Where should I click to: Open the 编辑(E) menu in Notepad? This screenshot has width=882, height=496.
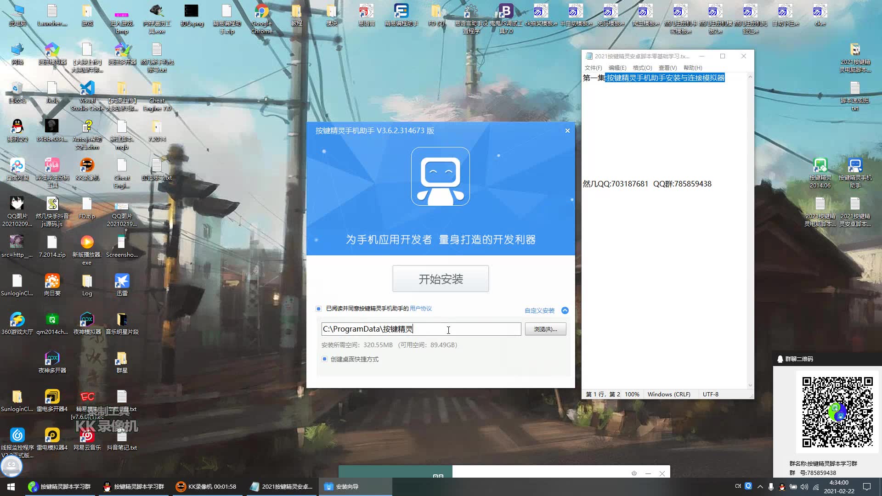pyautogui.click(x=617, y=68)
